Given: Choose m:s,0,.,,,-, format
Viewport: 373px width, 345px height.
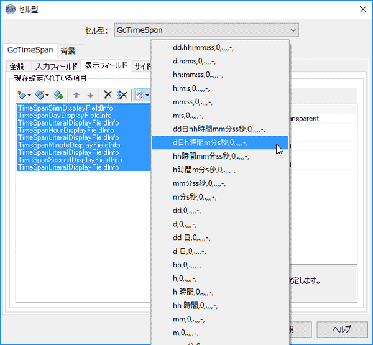Looking at the screenshot, I should click(220, 116).
